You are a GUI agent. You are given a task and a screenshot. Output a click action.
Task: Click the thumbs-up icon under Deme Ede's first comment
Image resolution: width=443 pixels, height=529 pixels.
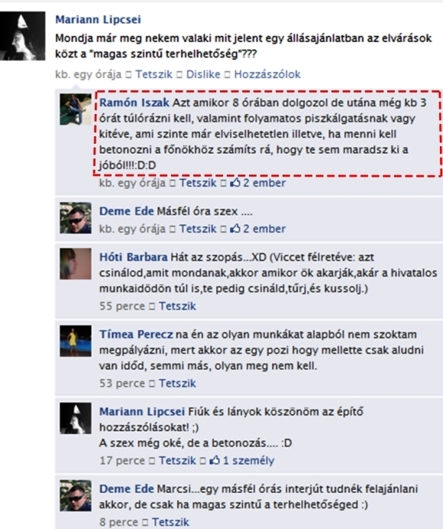[235, 229]
